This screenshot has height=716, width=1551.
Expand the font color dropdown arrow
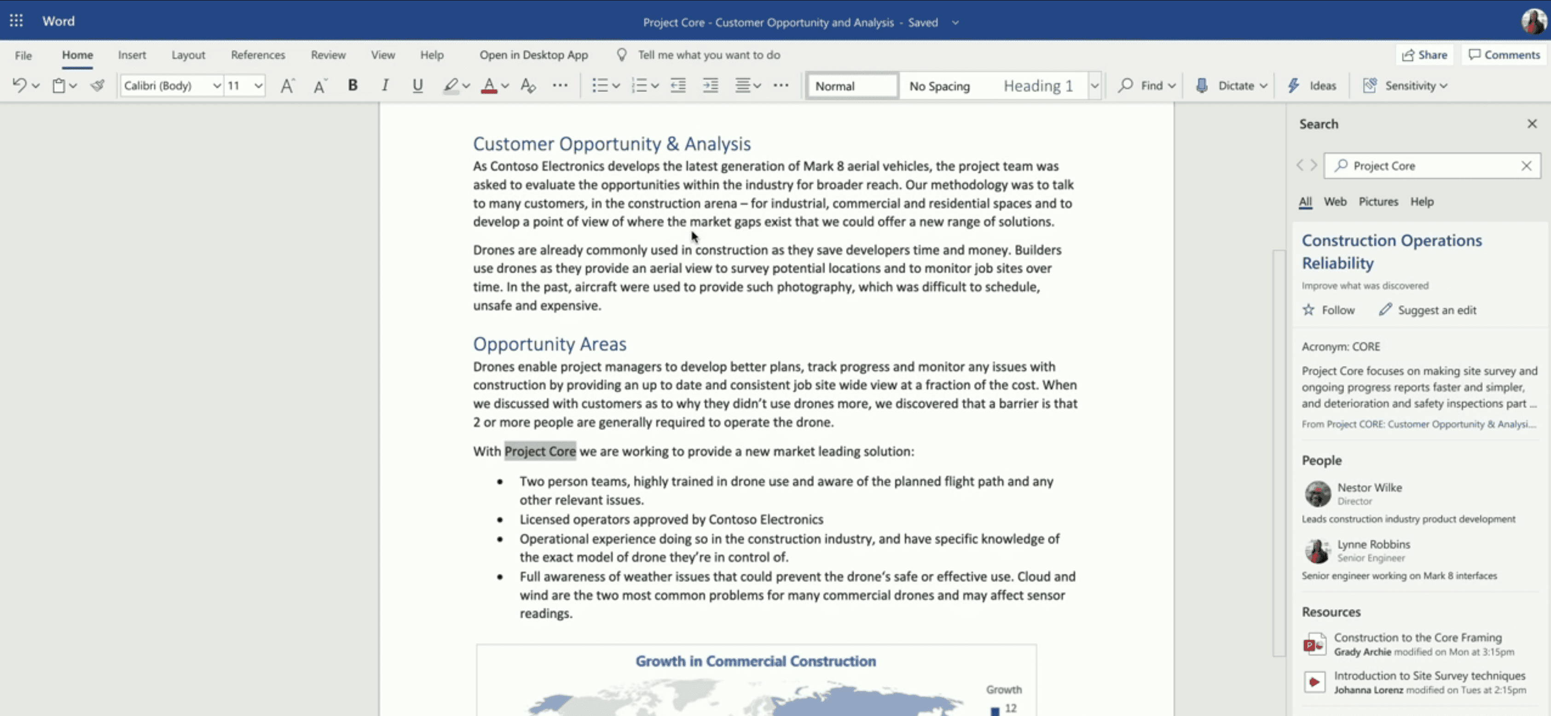click(x=505, y=86)
